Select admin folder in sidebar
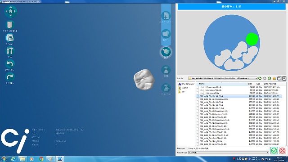This screenshot has width=288, height=162. coord(183,88)
